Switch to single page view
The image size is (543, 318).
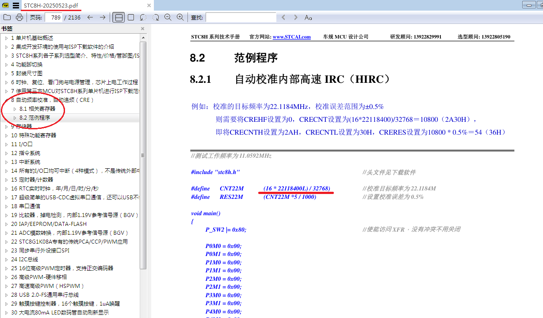tap(131, 17)
